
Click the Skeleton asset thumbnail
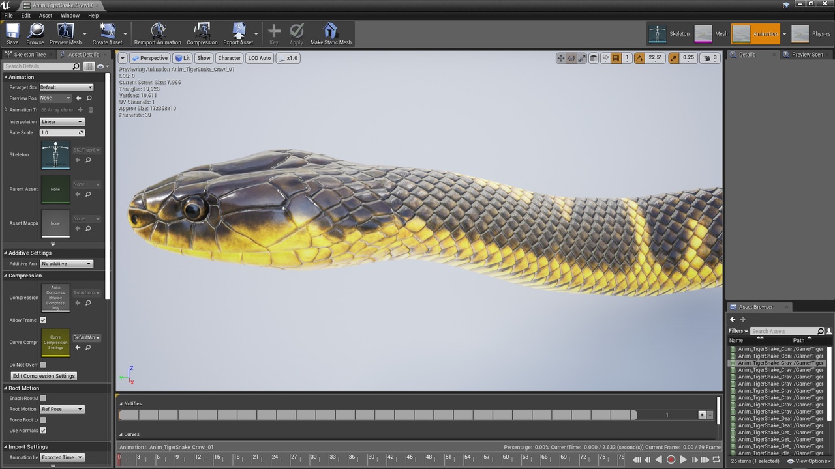[x=55, y=155]
